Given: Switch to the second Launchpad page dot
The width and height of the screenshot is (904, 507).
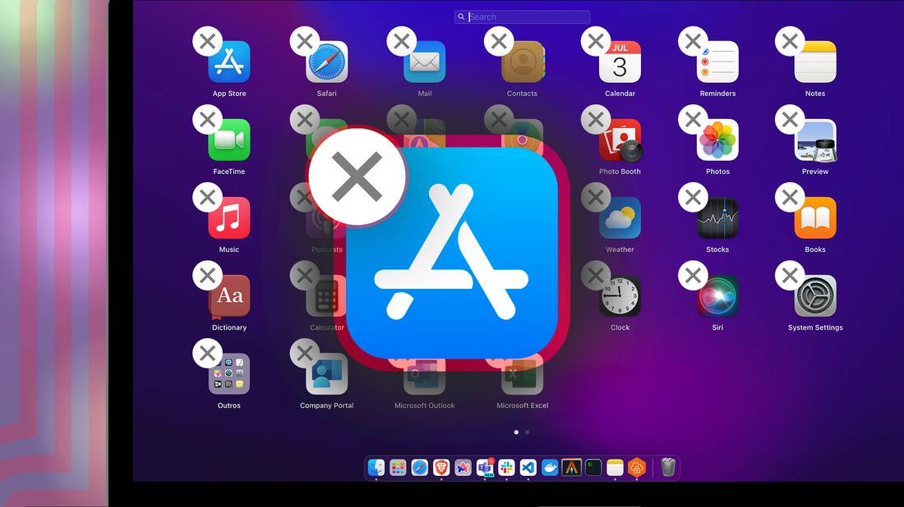Looking at the screenshot, I should [x=527, y=432].
